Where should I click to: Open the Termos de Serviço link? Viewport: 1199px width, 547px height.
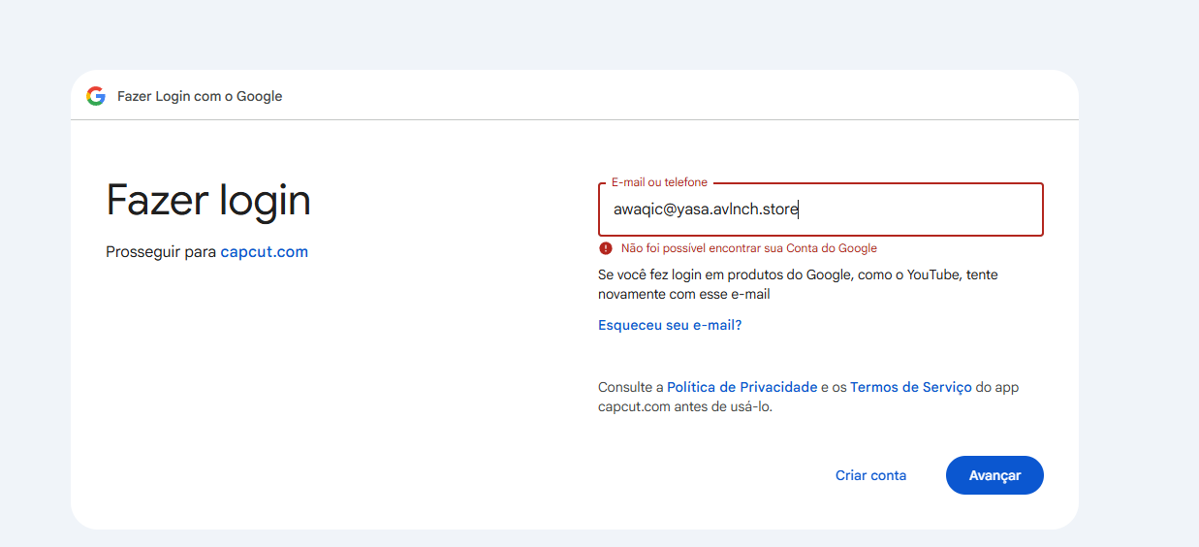point(910,387)
